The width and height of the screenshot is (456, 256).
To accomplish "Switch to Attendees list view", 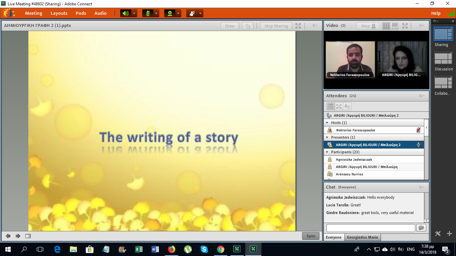I will pyautogui.click(x=330, y=106).
